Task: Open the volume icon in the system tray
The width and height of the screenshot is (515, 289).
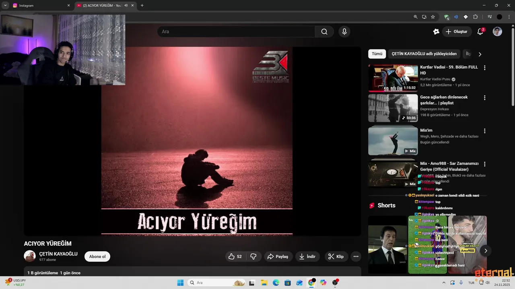Action: point(488,283)
